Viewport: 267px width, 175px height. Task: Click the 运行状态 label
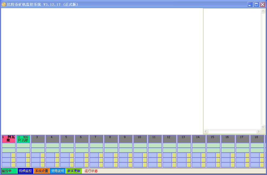tap(91, 171)
